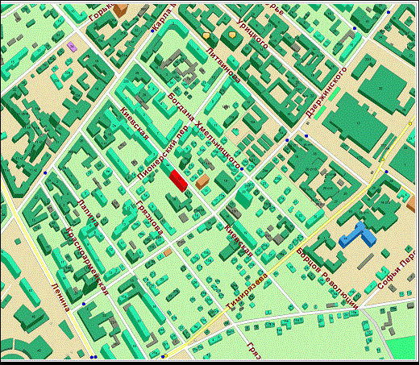Click the Грязнова label near Лапина
This screenshot has height=365, width=420.
click(150, 218)
